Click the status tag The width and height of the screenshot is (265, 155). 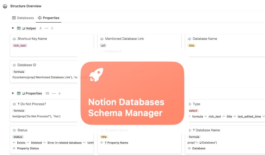click(x=18, y=137)
